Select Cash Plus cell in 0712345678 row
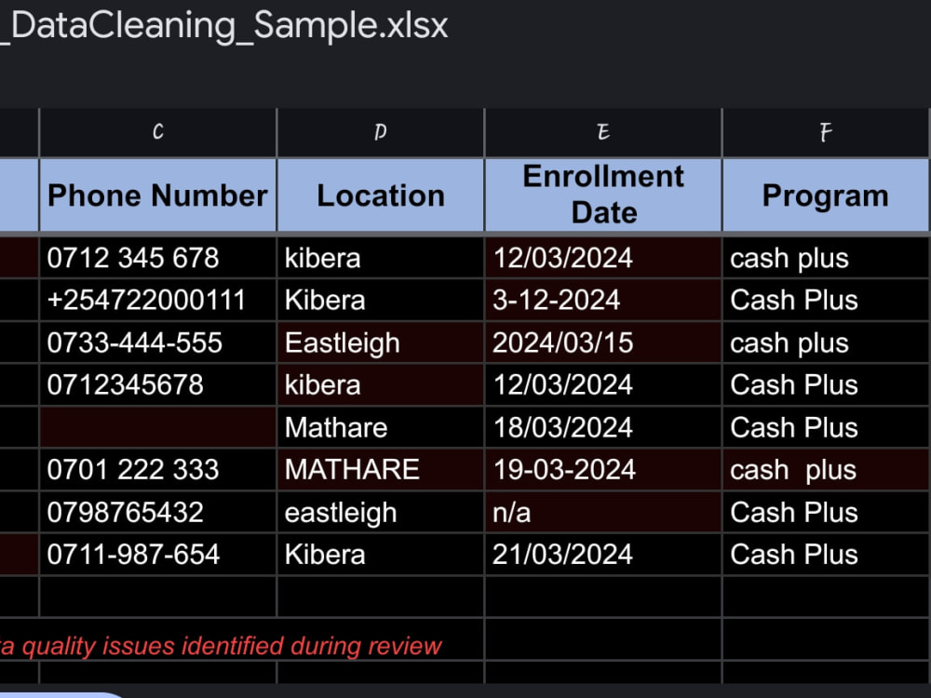 (826, 385)
